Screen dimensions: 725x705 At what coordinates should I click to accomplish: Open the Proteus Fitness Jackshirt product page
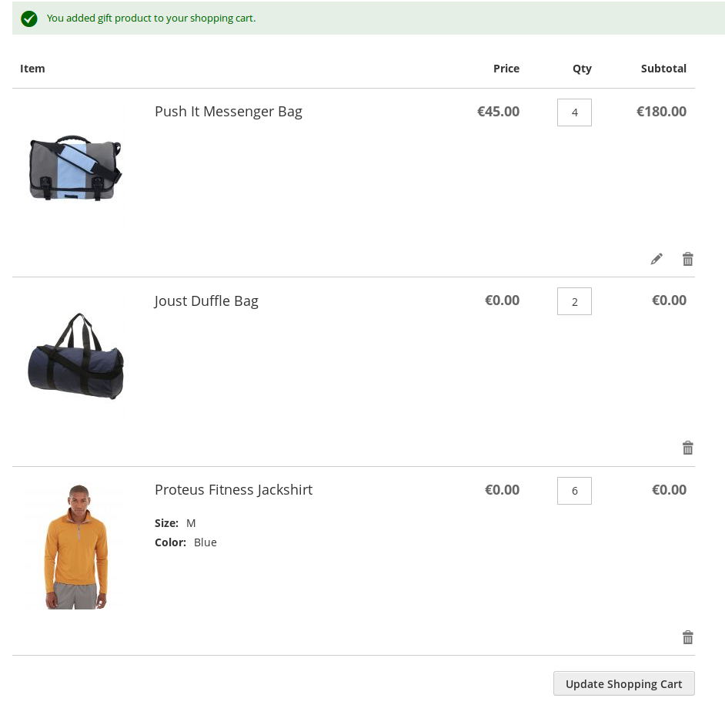click(x=233, y=489)
